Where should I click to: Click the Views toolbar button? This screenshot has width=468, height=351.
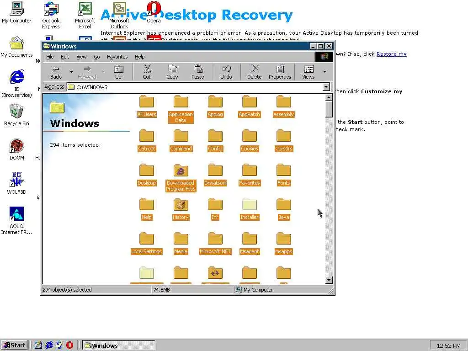[x=308, y=72]
